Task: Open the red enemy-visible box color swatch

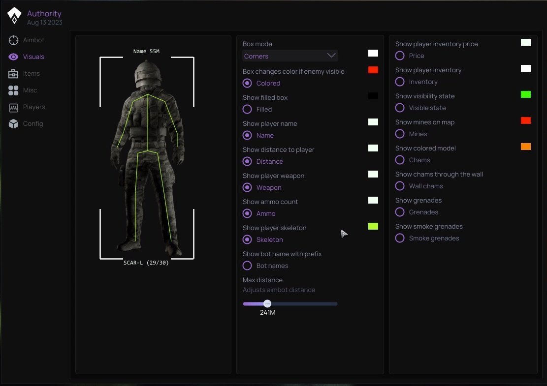Action: point(373,70)
